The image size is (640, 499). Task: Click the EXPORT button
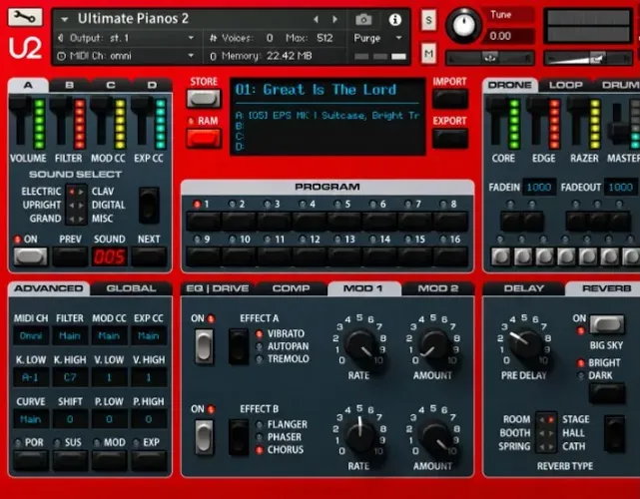click(x=449, y=138)
